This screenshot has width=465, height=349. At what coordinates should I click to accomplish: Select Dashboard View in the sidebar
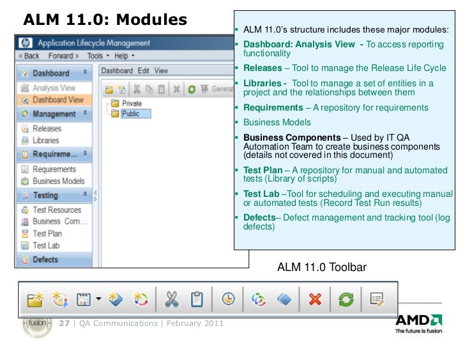pyautogui.click(x=54, y=100)
